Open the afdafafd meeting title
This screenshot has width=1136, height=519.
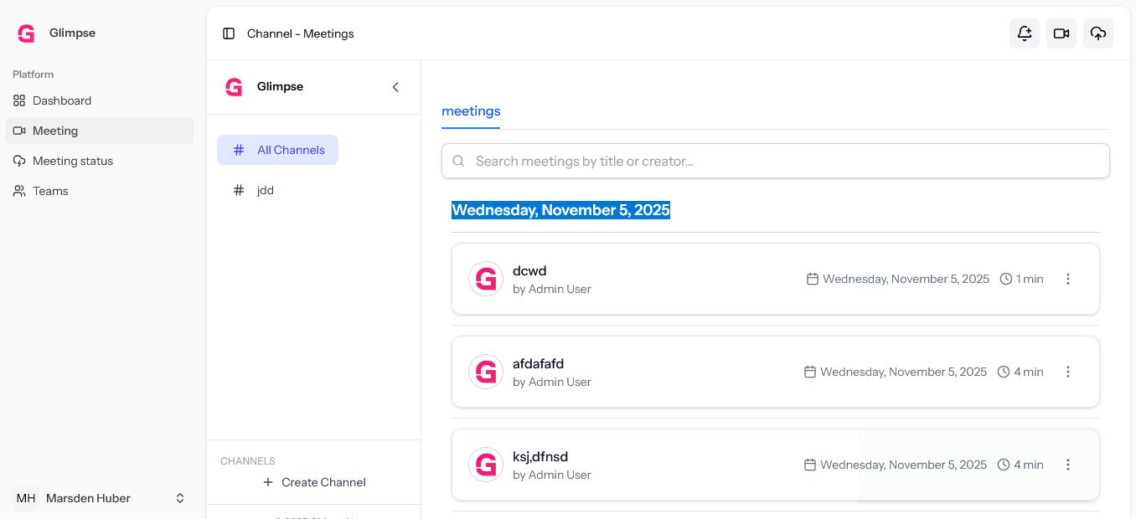click(x=538, y=364)
